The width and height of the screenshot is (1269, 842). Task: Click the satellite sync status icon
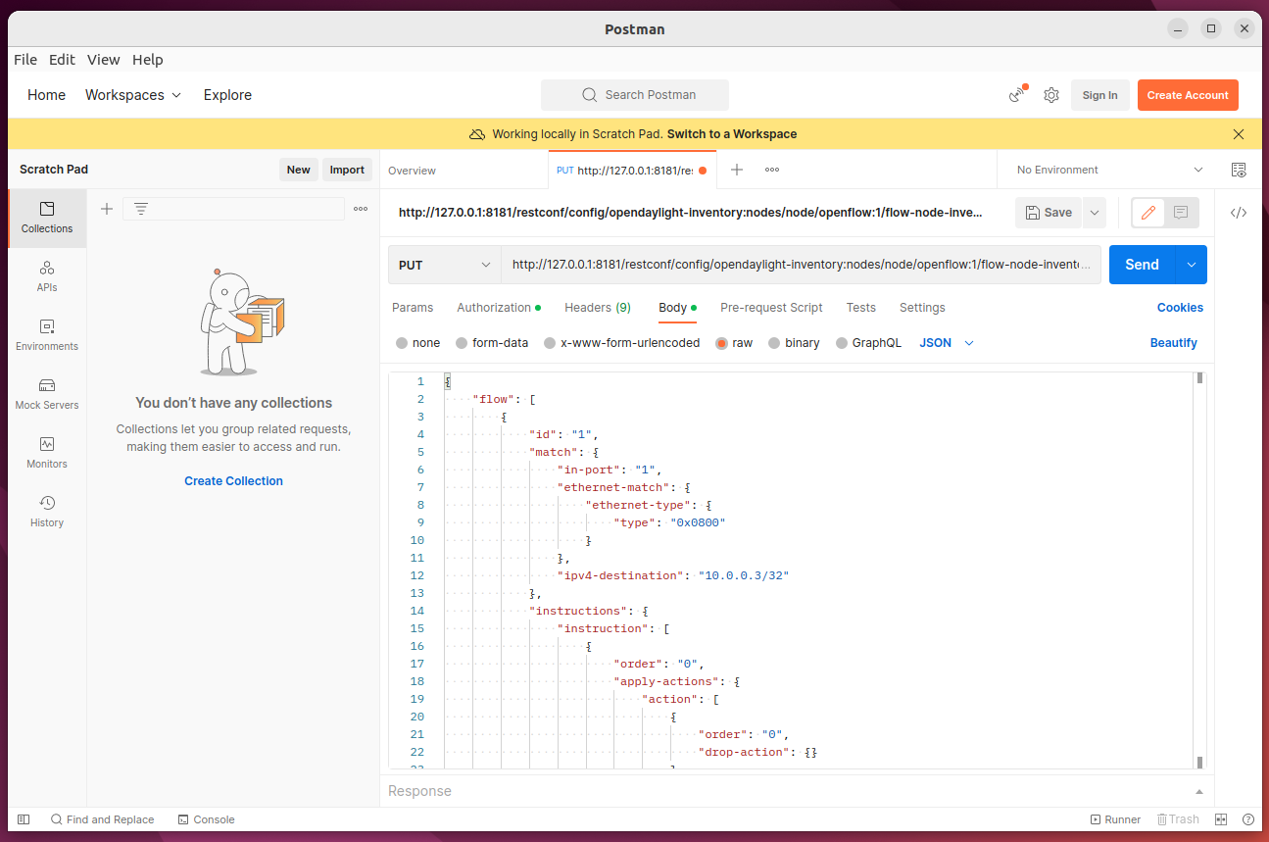[x=1018, y=95]
